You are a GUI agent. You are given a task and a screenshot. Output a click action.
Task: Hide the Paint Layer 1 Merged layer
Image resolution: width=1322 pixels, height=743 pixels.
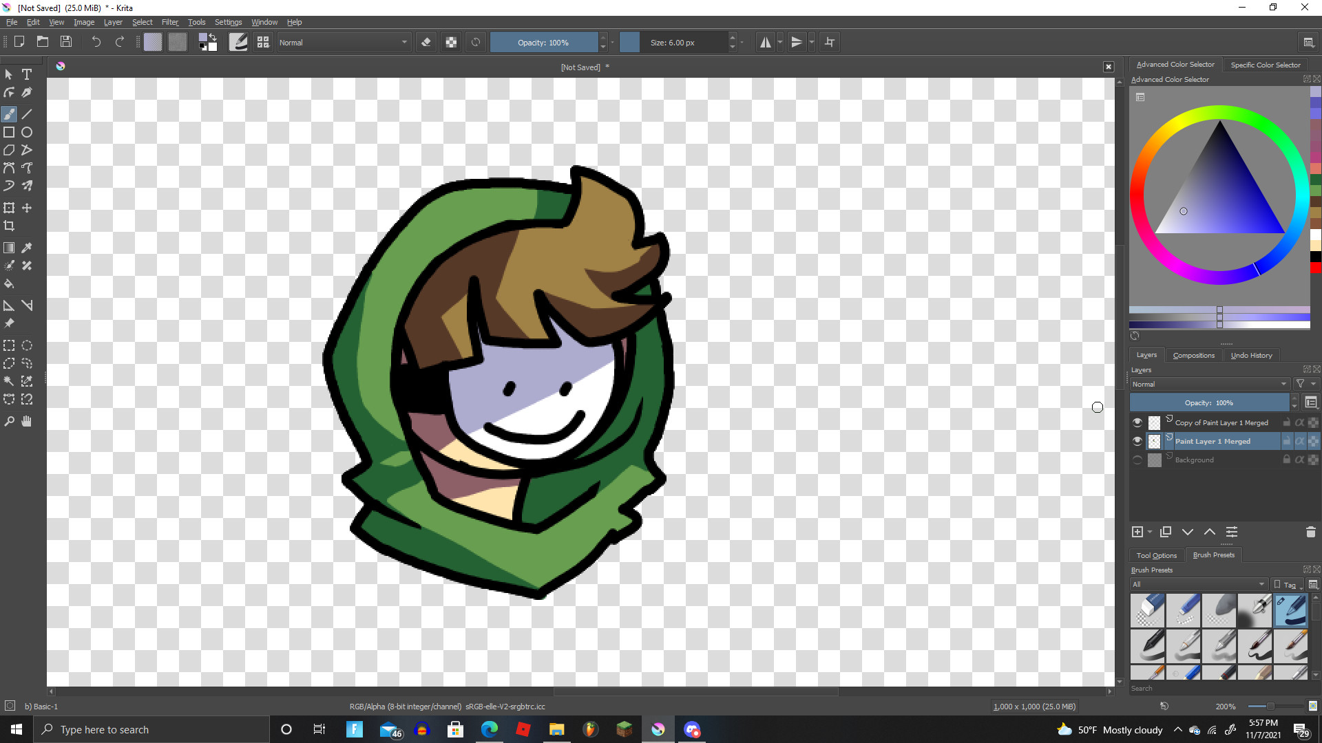pyautogui.click(x=1137, y=441)
